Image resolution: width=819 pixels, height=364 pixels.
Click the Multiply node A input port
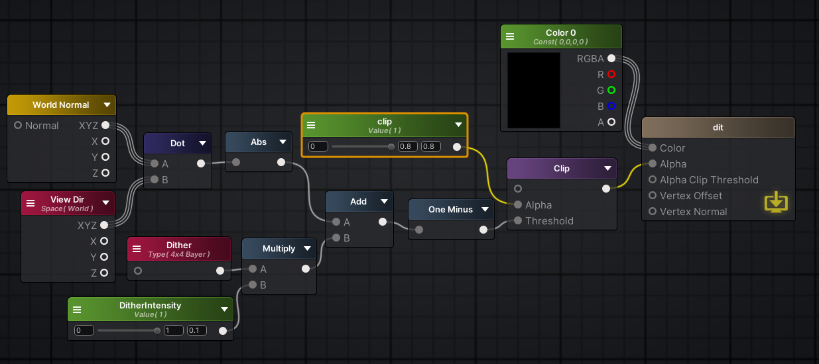pos(253,269)
